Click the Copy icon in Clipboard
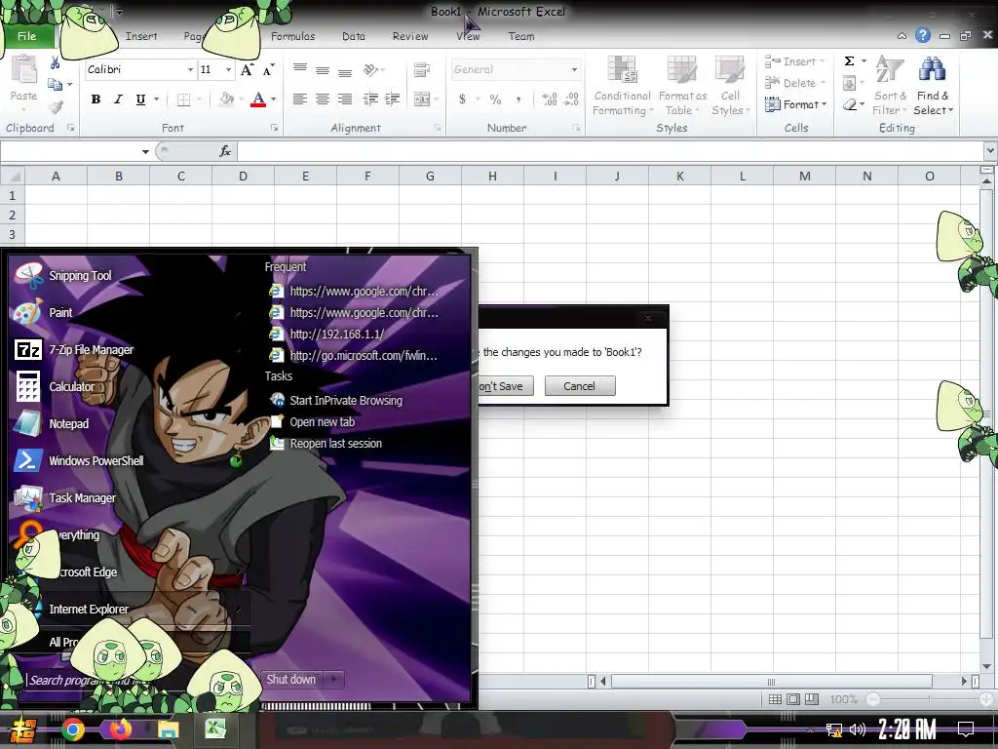Image resolution: width=998 pixels, height=749 pixels. [56, 84]
